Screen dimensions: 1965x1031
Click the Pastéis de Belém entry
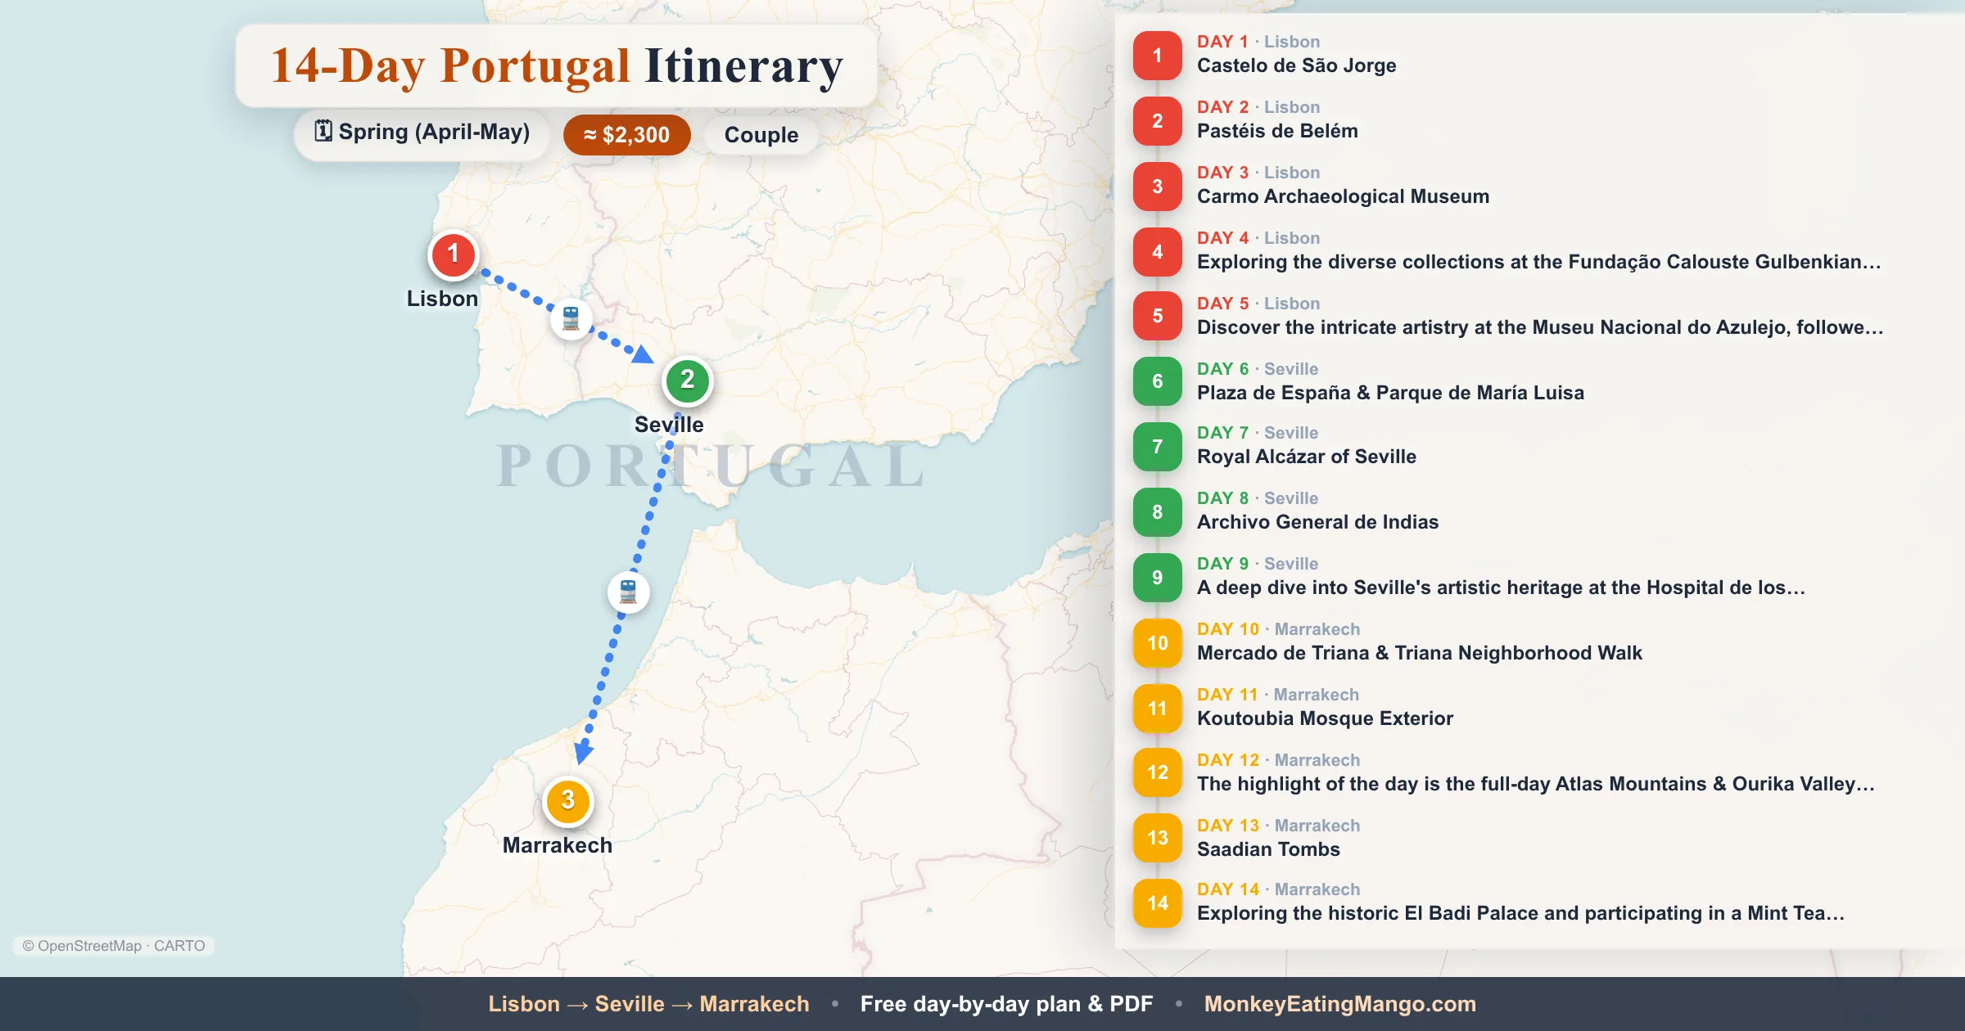pyautogui.click(x=1277, y=131)
